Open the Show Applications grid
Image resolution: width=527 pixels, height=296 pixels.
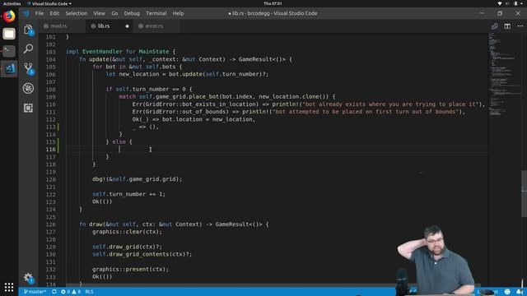[9, 287]
